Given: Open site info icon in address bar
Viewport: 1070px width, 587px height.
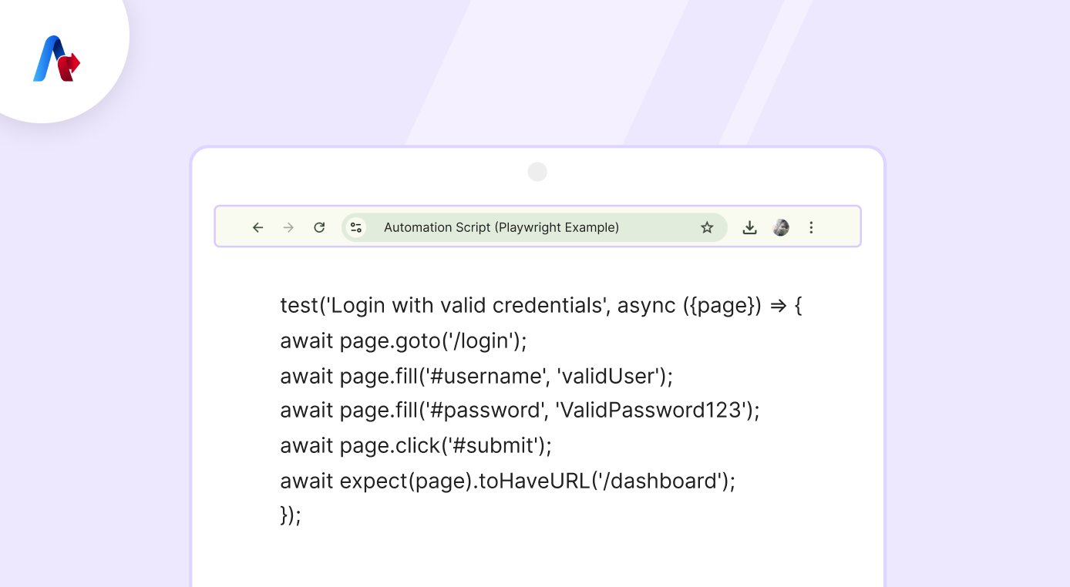Looking at the screenshot, I should (355, 227).
